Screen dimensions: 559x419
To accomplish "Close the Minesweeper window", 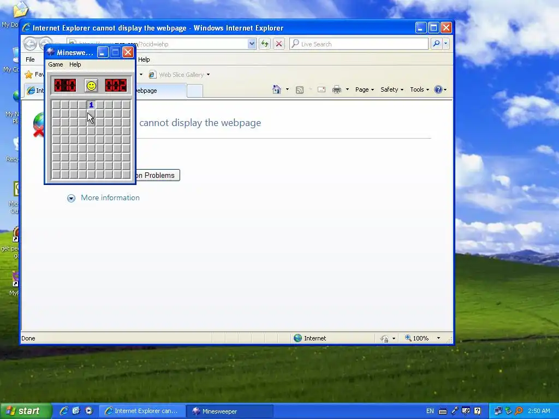I will click(128, 52).
